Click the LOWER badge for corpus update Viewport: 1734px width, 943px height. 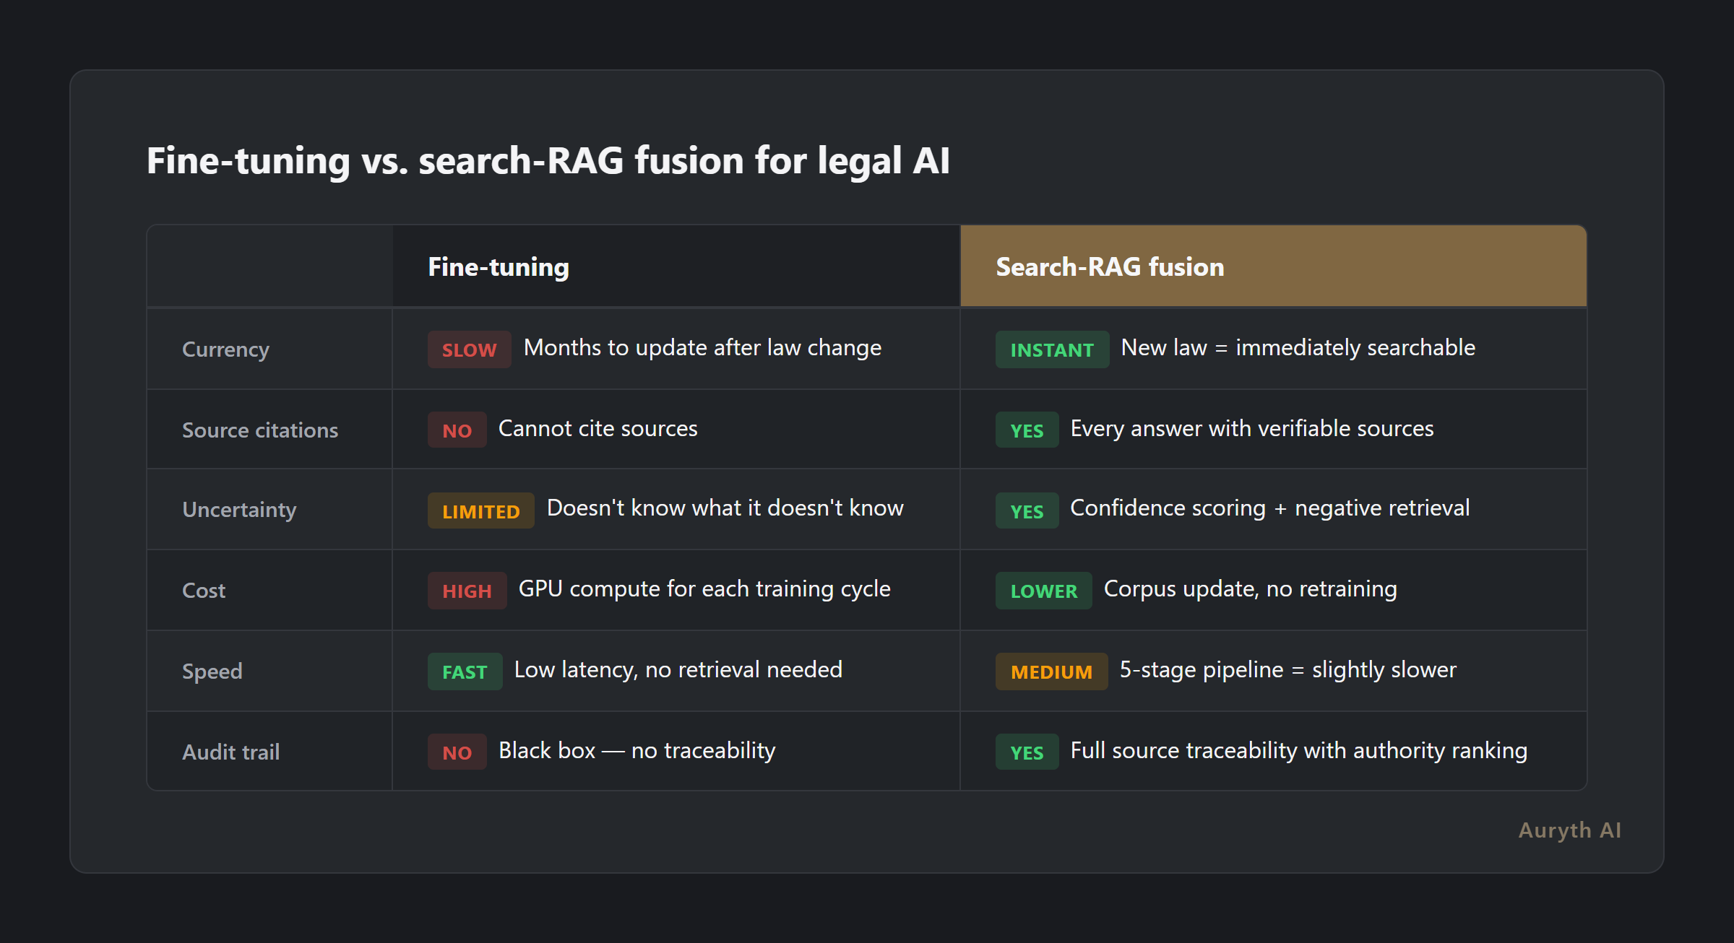(x=1043, y=591)
